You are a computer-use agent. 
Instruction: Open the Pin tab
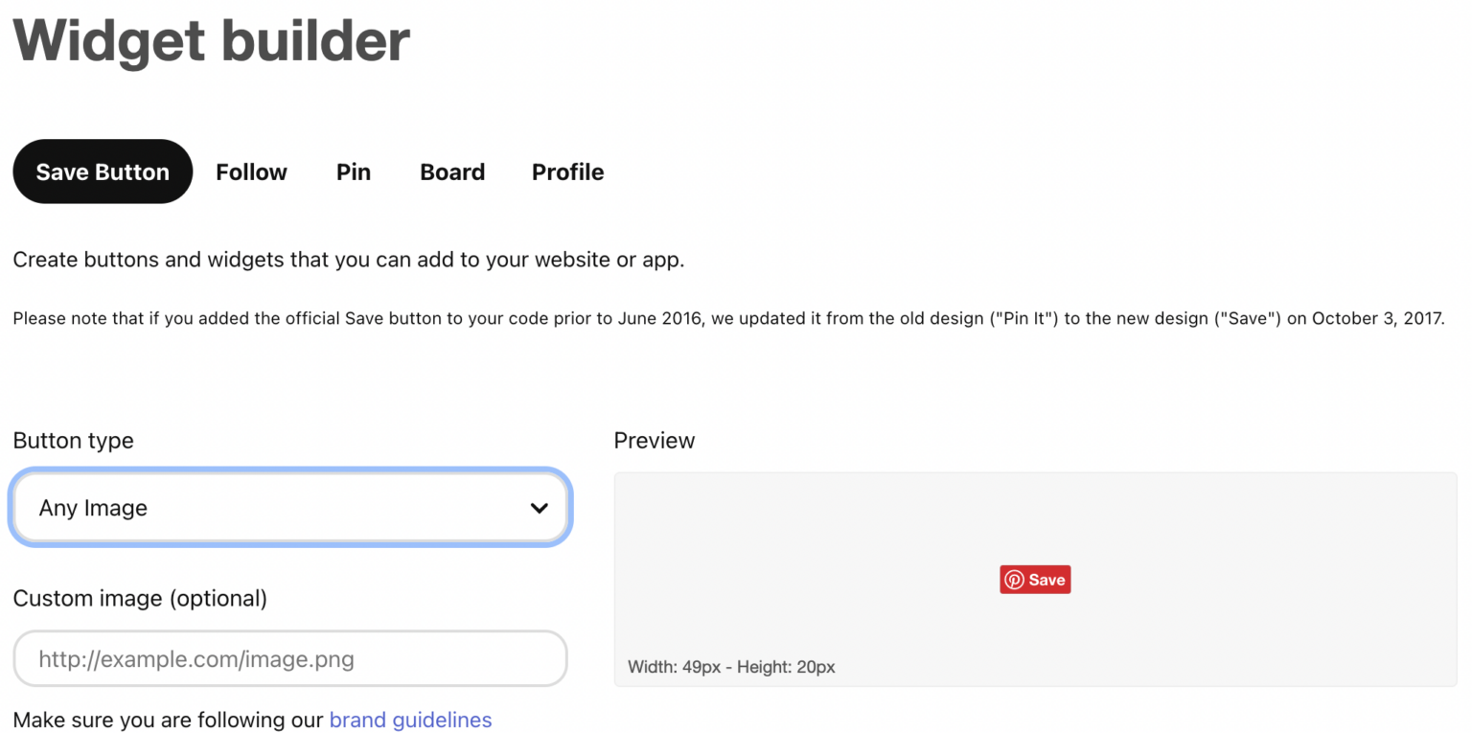[353, 172]
